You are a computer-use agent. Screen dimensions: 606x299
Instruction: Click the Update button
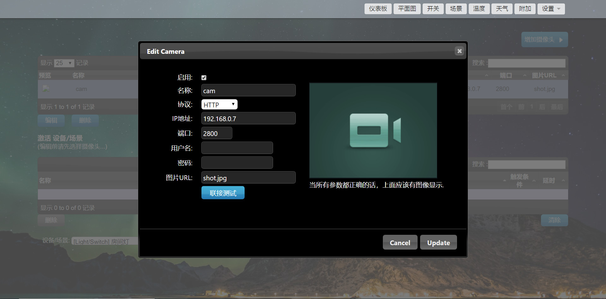438,242
